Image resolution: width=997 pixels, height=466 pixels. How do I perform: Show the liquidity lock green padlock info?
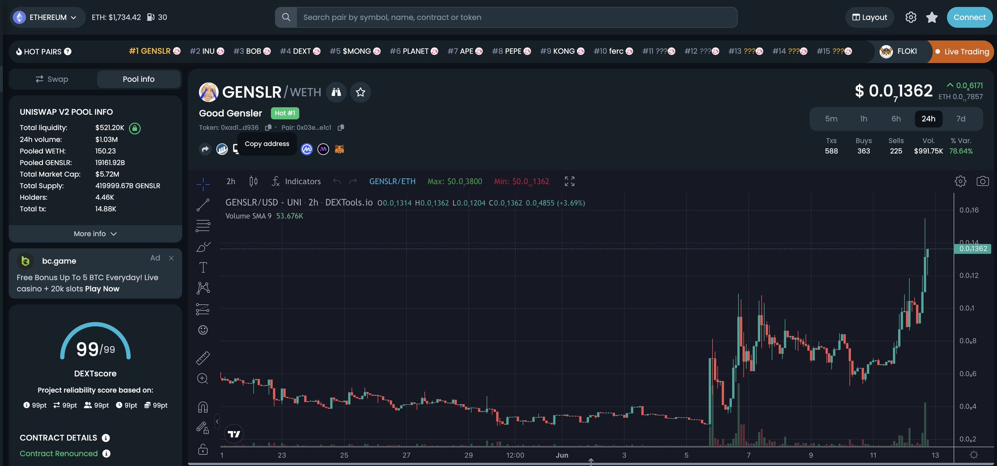(135, 128)
